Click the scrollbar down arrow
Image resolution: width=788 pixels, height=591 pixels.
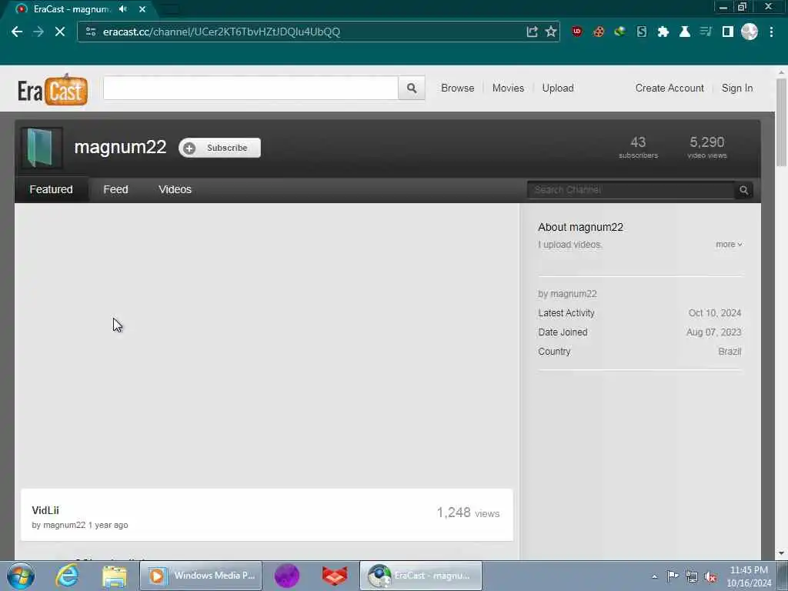pos(782,553)
